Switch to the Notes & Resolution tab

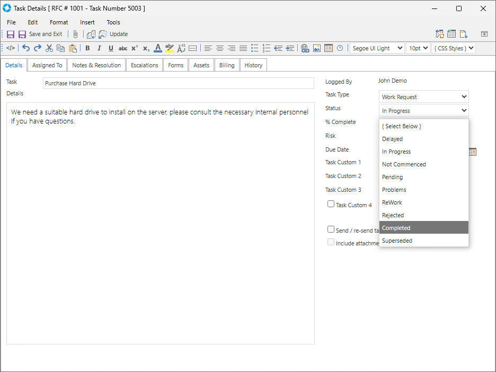point(96,65)
